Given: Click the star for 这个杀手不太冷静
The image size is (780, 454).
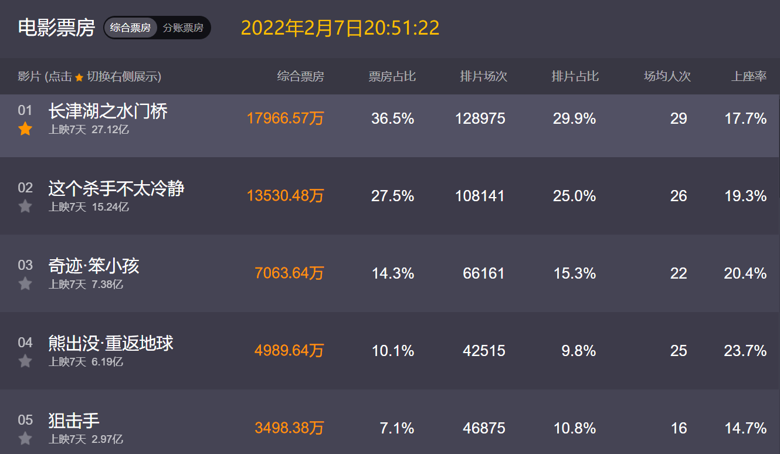Looking at the screenshot, I should tap(25, 206).
